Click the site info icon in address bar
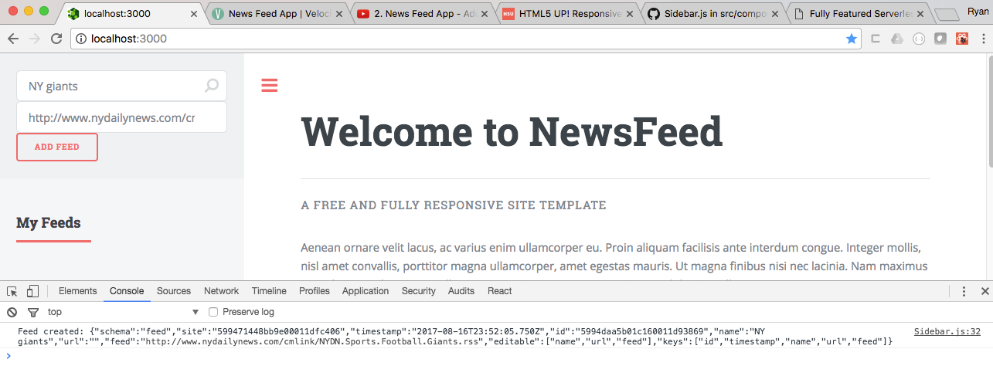The width and height of the screenshot is (993, 366). [81, 39]
